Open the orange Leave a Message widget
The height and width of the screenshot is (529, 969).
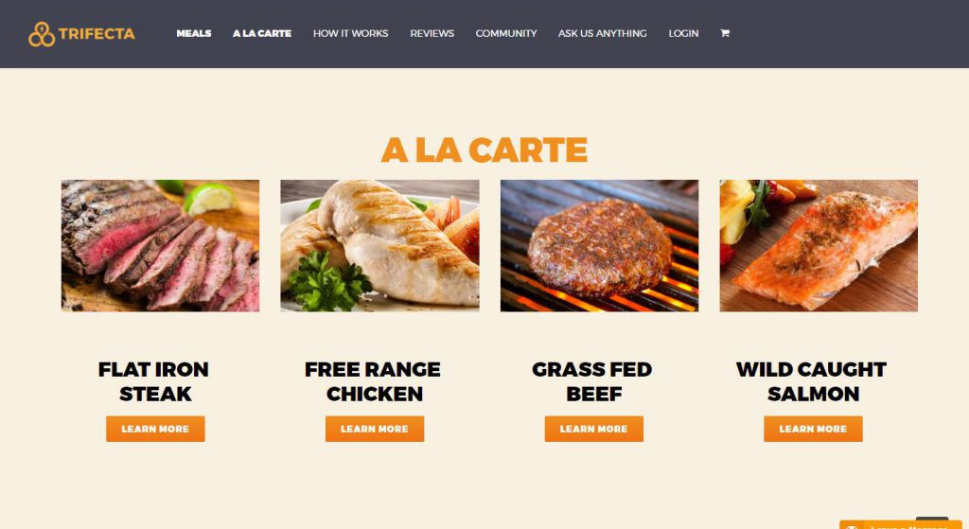click(901, 524)
